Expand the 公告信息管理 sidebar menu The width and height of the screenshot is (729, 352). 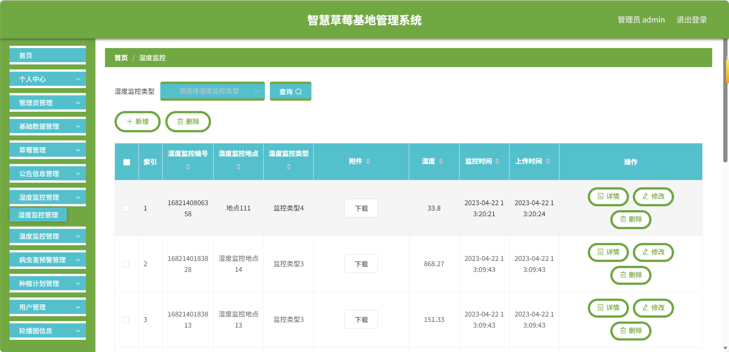(x=48, y=174)
